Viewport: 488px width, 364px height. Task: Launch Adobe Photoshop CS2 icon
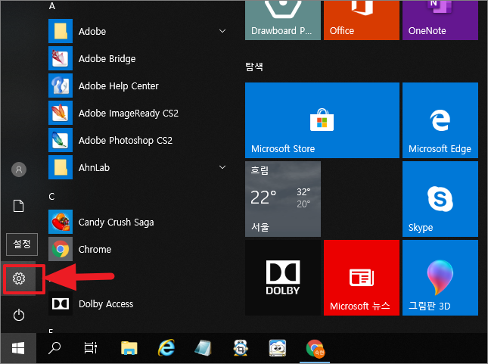click(61, 140)
